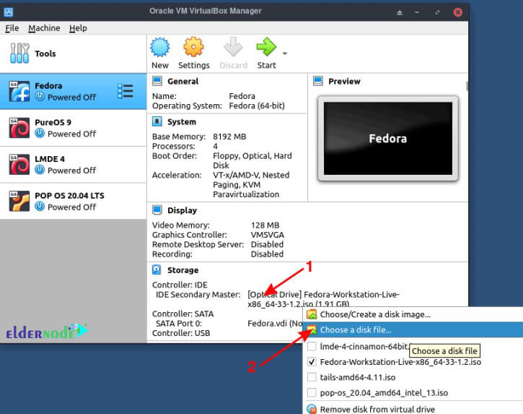Open Settings gear icon in toolbar
This screenshot has width=523, height=414.
193,47
